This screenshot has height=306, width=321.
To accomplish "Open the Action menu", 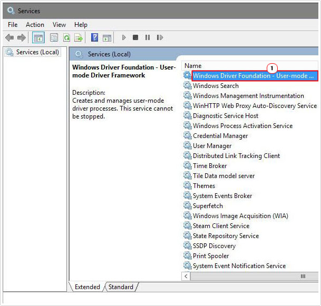I will click(35, 25).
